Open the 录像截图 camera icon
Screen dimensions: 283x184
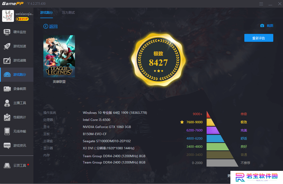click(7, 89)
